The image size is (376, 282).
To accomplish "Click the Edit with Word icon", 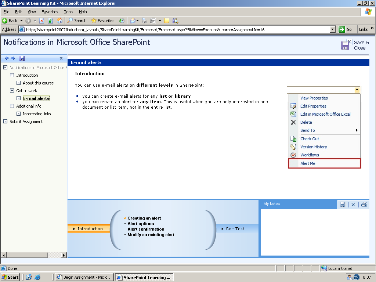I will 153,21.
